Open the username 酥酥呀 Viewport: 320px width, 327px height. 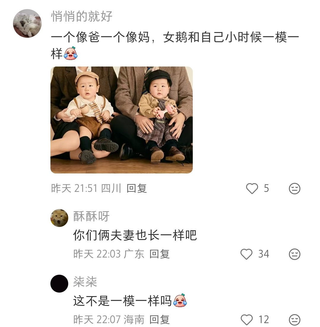click(x=91, y=216)
